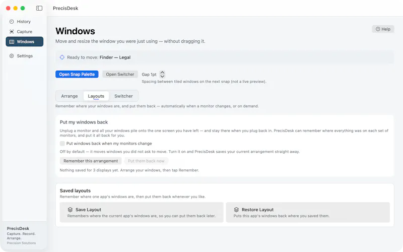Increase the Gap value with up arrow
403x252 pixels.
[162, 73]
